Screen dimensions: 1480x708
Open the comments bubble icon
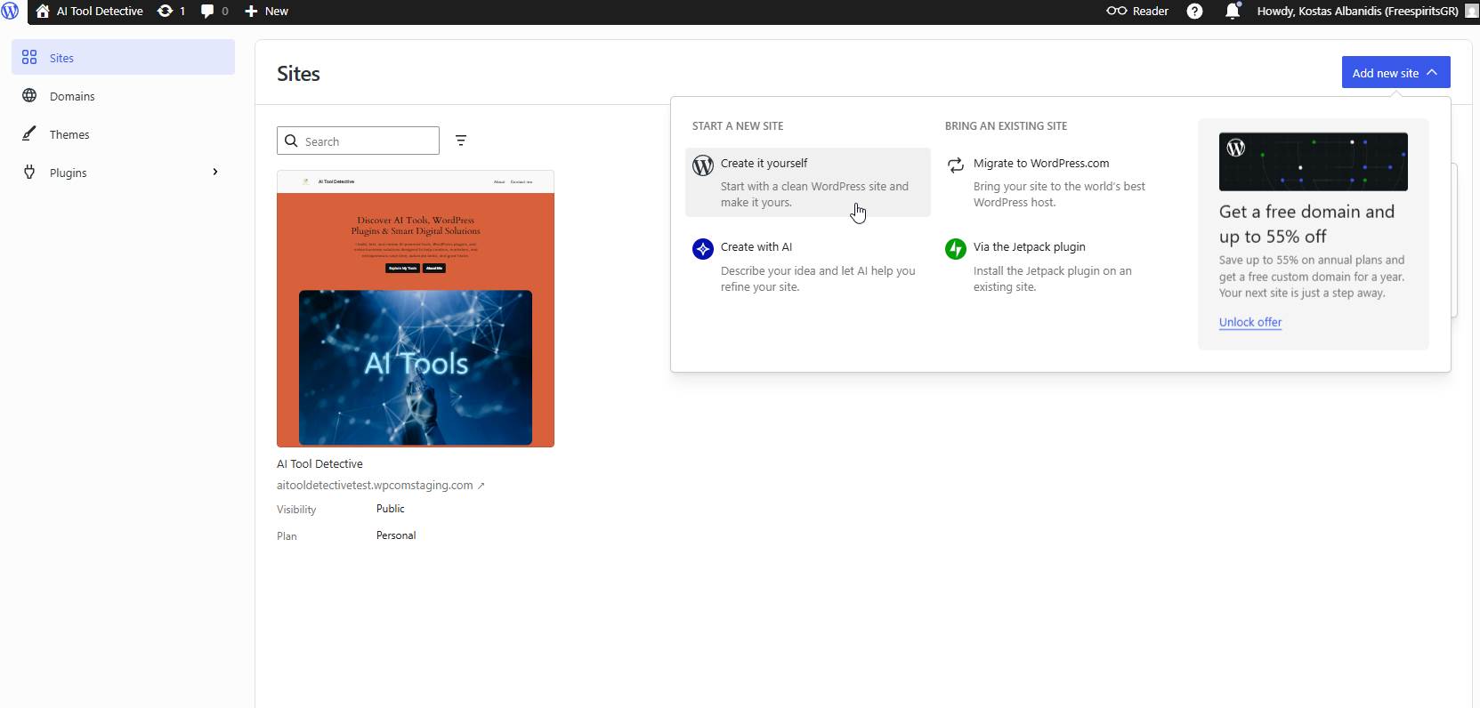point(207,12)
